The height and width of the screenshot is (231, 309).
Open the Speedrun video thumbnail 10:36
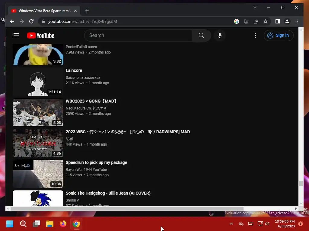38,174
